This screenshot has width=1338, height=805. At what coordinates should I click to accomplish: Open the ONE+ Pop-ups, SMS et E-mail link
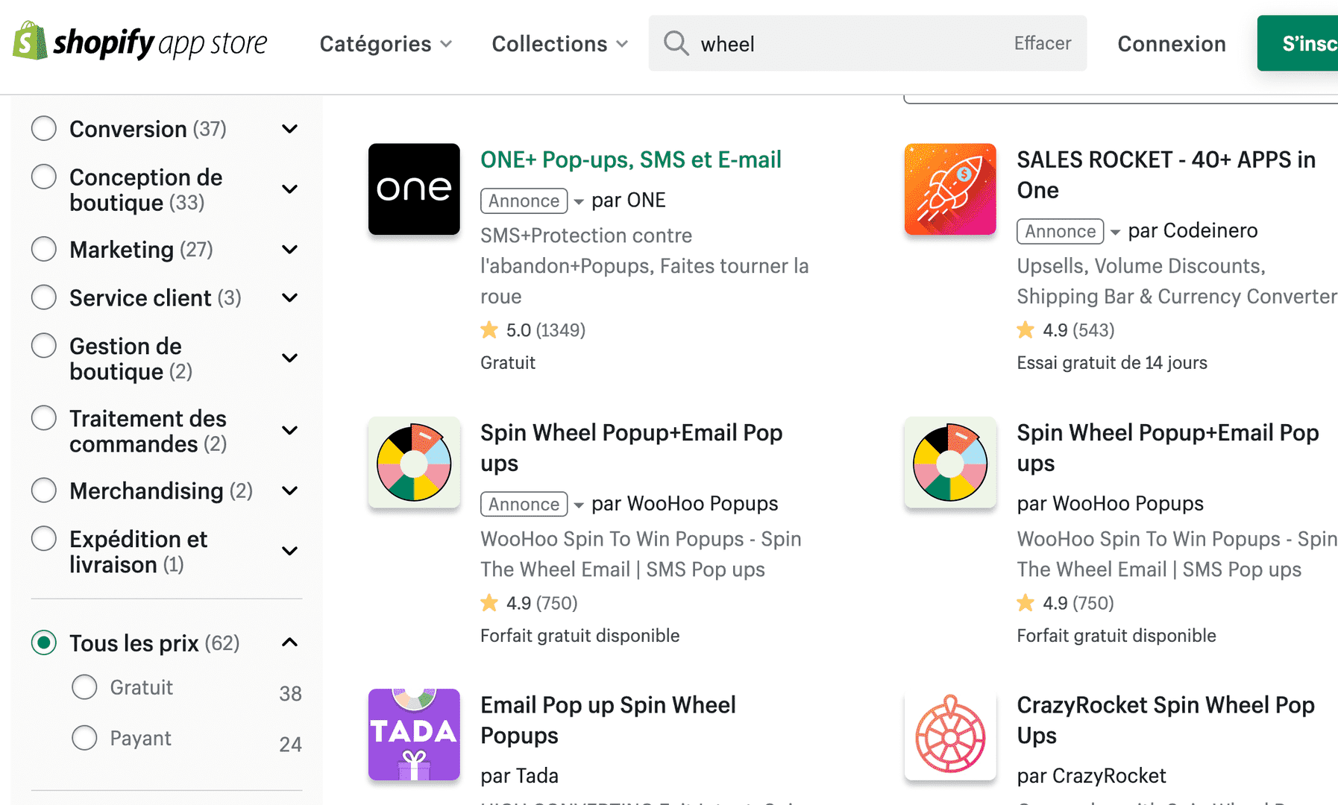630,160
